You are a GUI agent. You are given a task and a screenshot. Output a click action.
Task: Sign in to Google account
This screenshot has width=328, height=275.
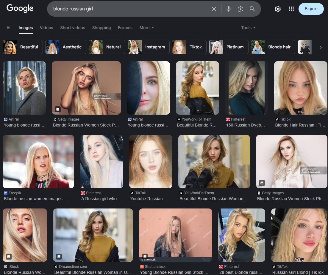[311, 9]
